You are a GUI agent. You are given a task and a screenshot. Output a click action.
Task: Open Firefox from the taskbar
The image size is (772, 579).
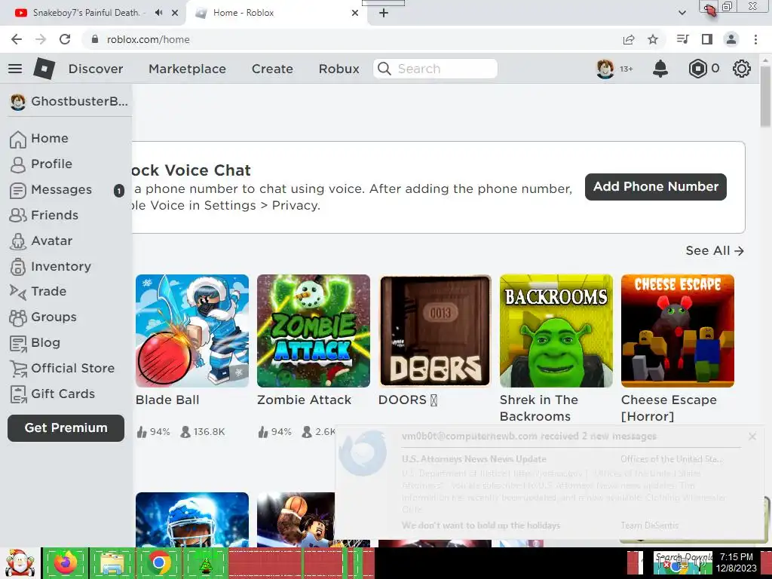click(66, 562)
